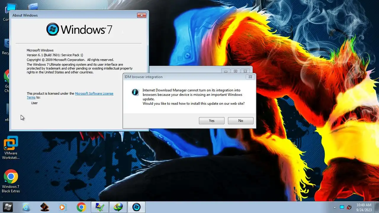The image size is (379, 213).
Task: Click the Version 6.1 Build 7601 text
Action: point(55,55)
